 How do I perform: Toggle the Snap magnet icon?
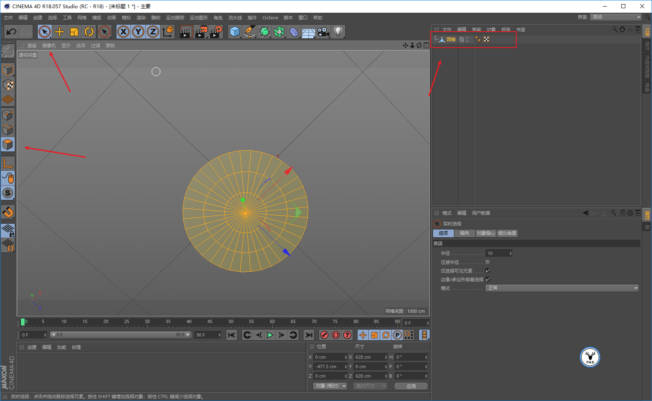click(8, 212)
